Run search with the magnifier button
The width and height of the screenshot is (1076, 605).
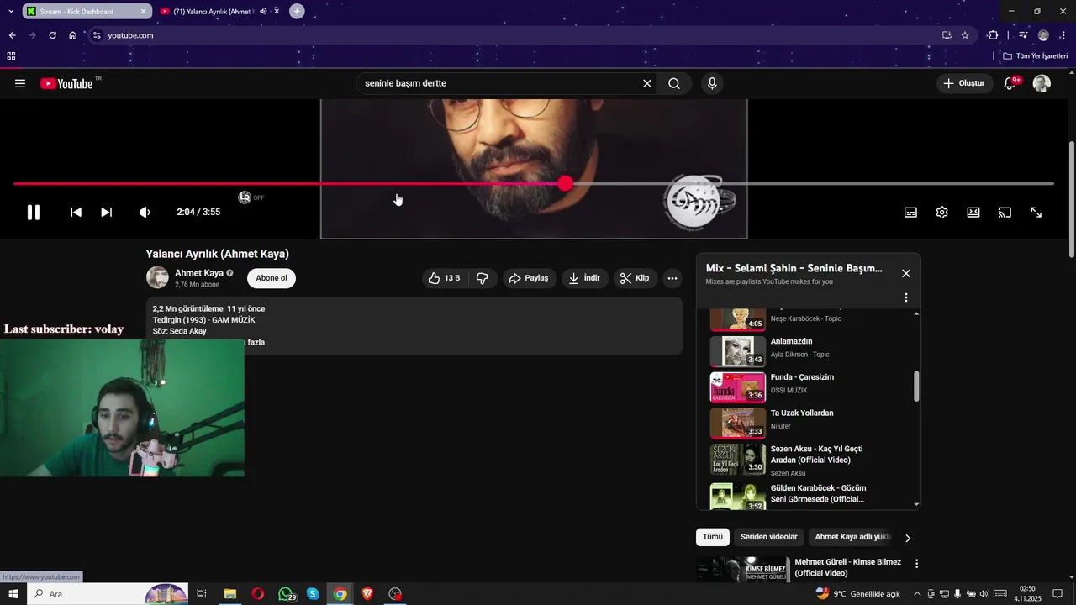click(674, 83)
